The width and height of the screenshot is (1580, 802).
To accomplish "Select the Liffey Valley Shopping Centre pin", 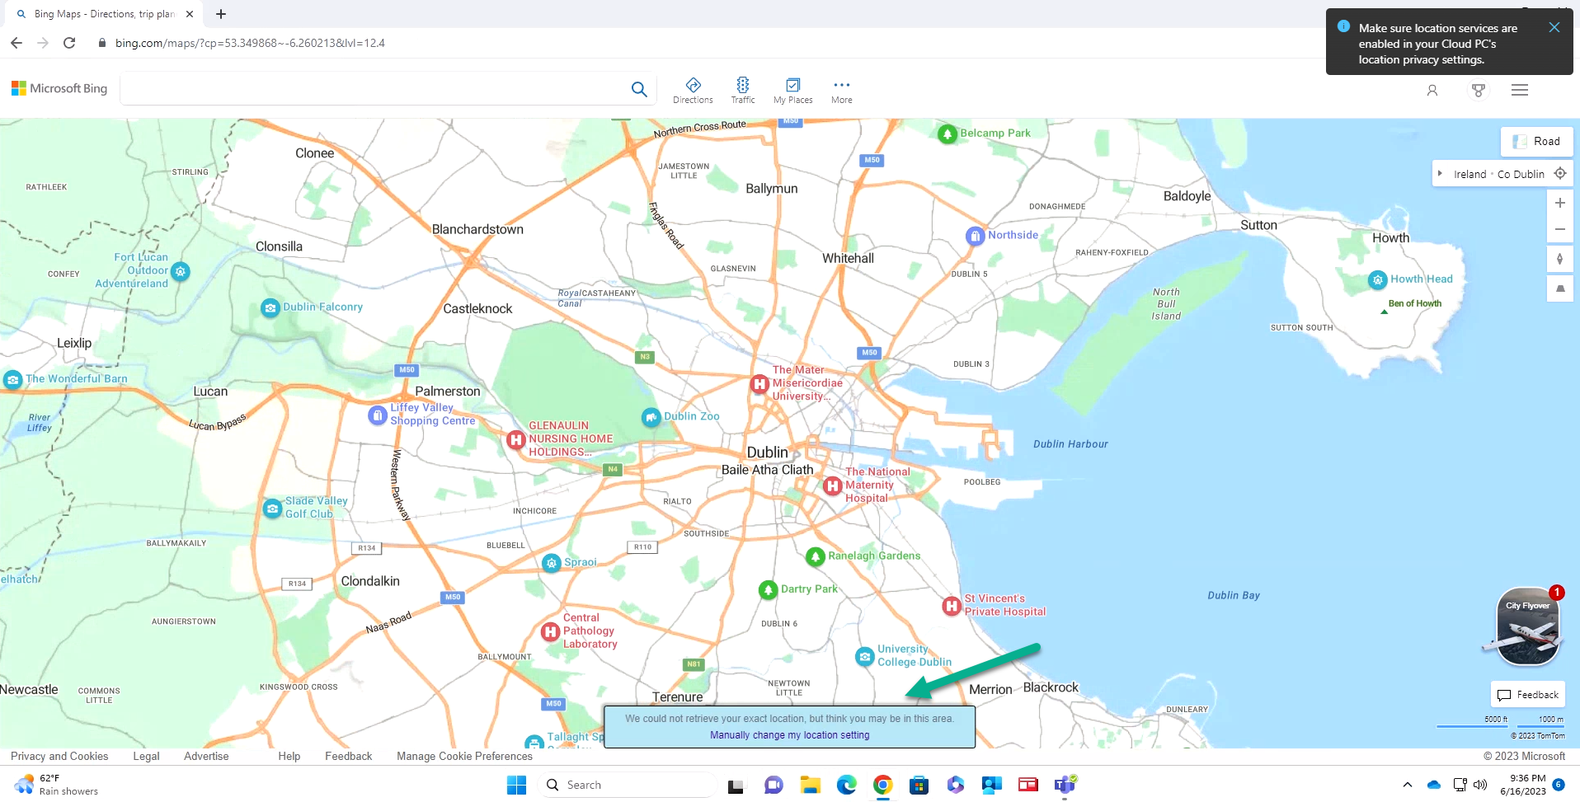I will [x=378, y=415].
